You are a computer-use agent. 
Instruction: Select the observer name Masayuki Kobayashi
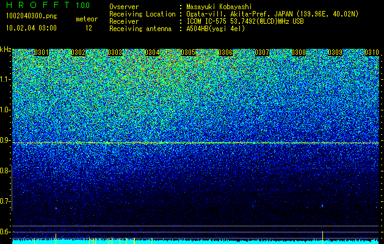tap(219, 7)
